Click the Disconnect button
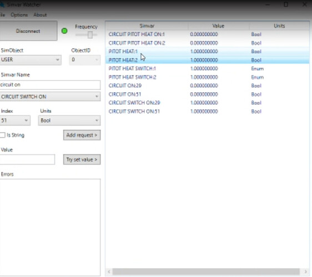 tap(28, 31)
